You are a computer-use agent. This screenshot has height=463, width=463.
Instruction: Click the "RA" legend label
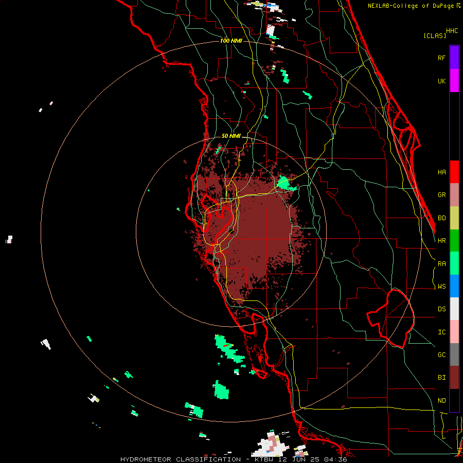tap(441, 264)
